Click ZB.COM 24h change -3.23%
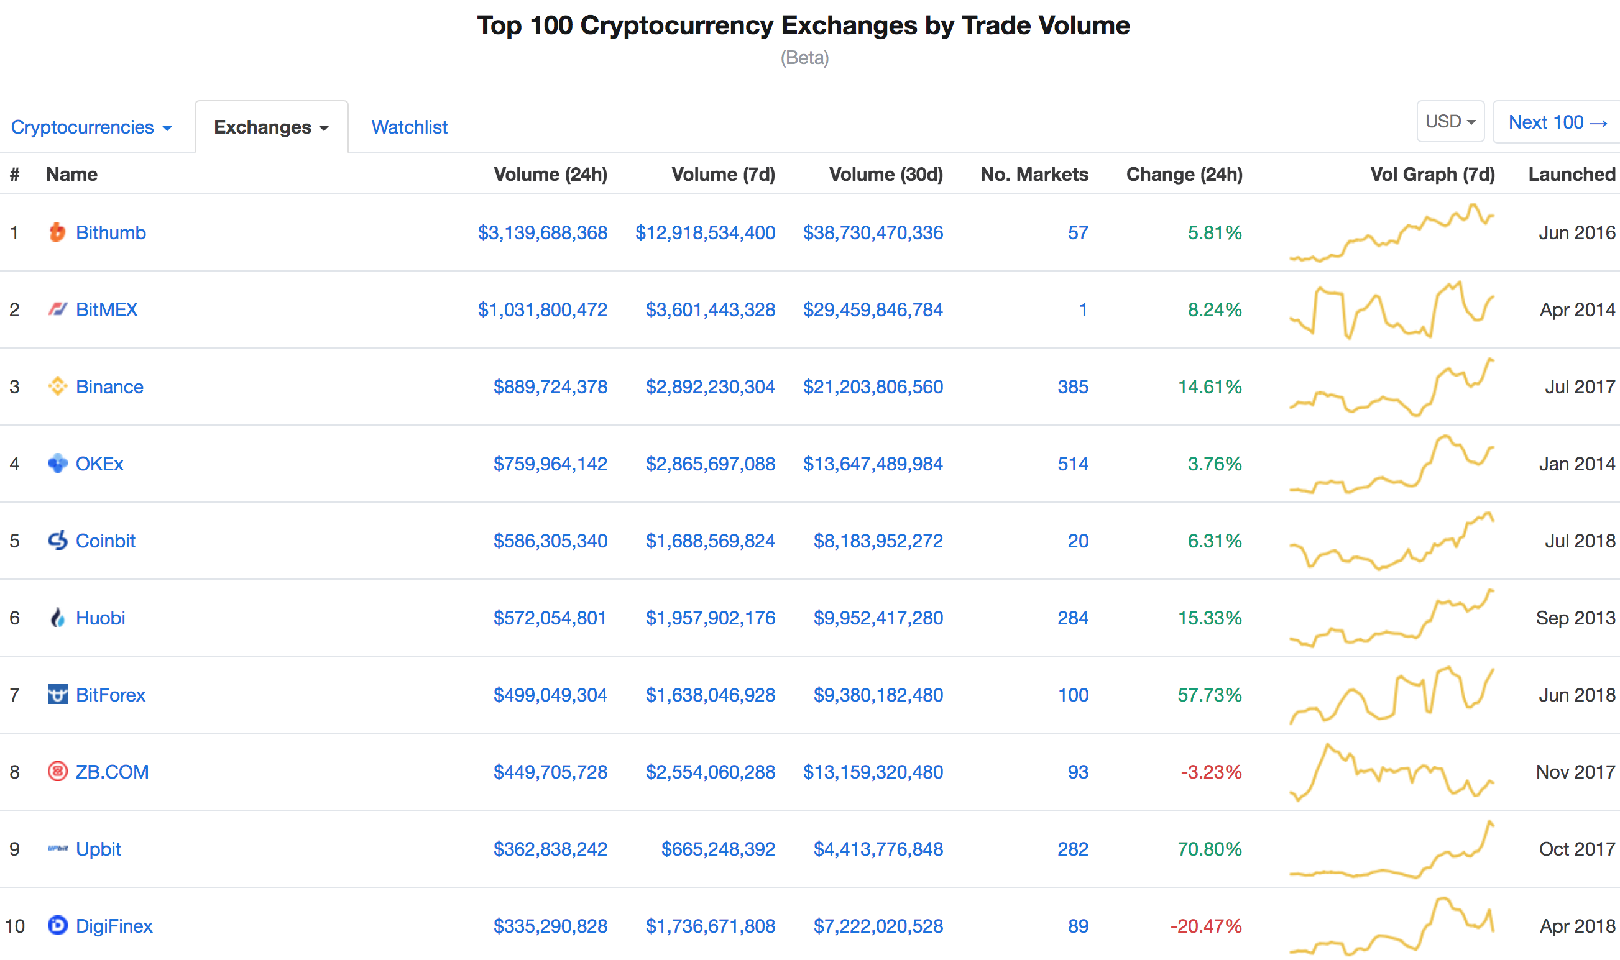The height and width of the screenshot is (960, 1620). point(1211,771)
